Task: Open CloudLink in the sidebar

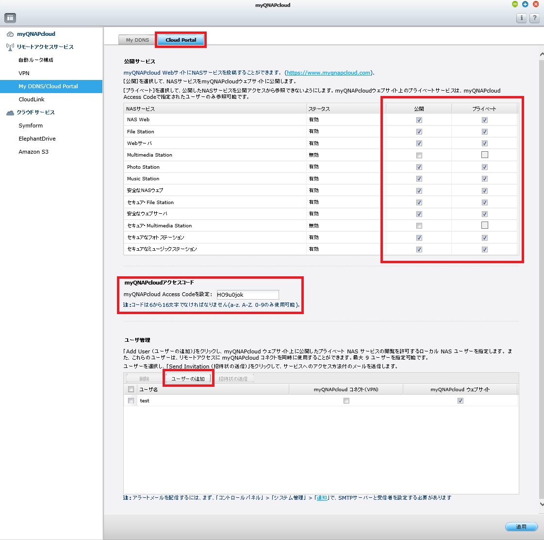Action: (32, 99)
